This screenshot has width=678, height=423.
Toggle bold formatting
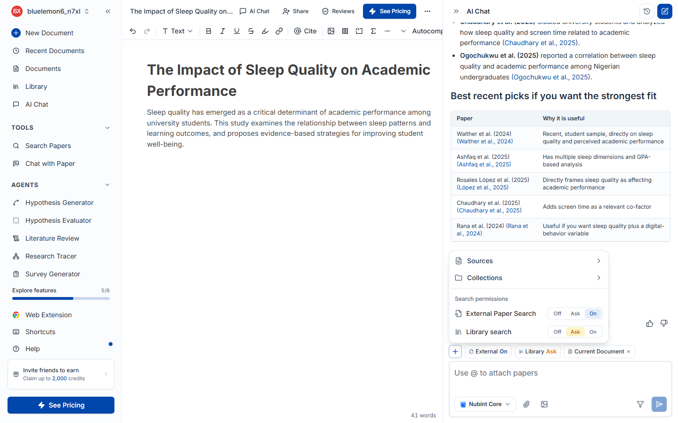click(x=209, y=31)
